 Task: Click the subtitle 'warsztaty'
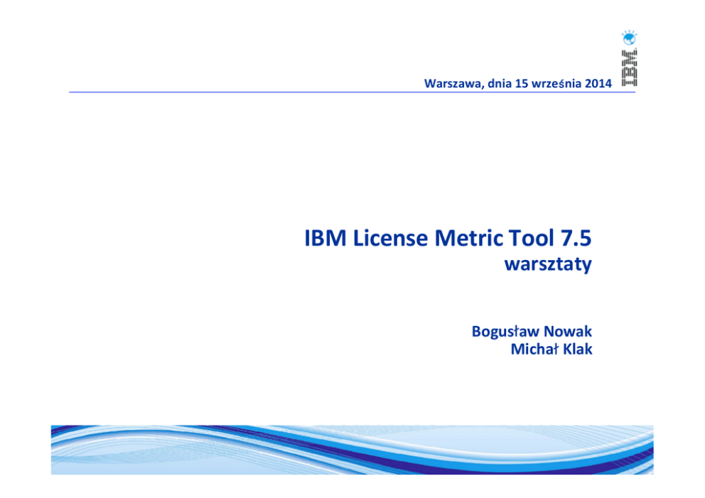click(547, 265)
